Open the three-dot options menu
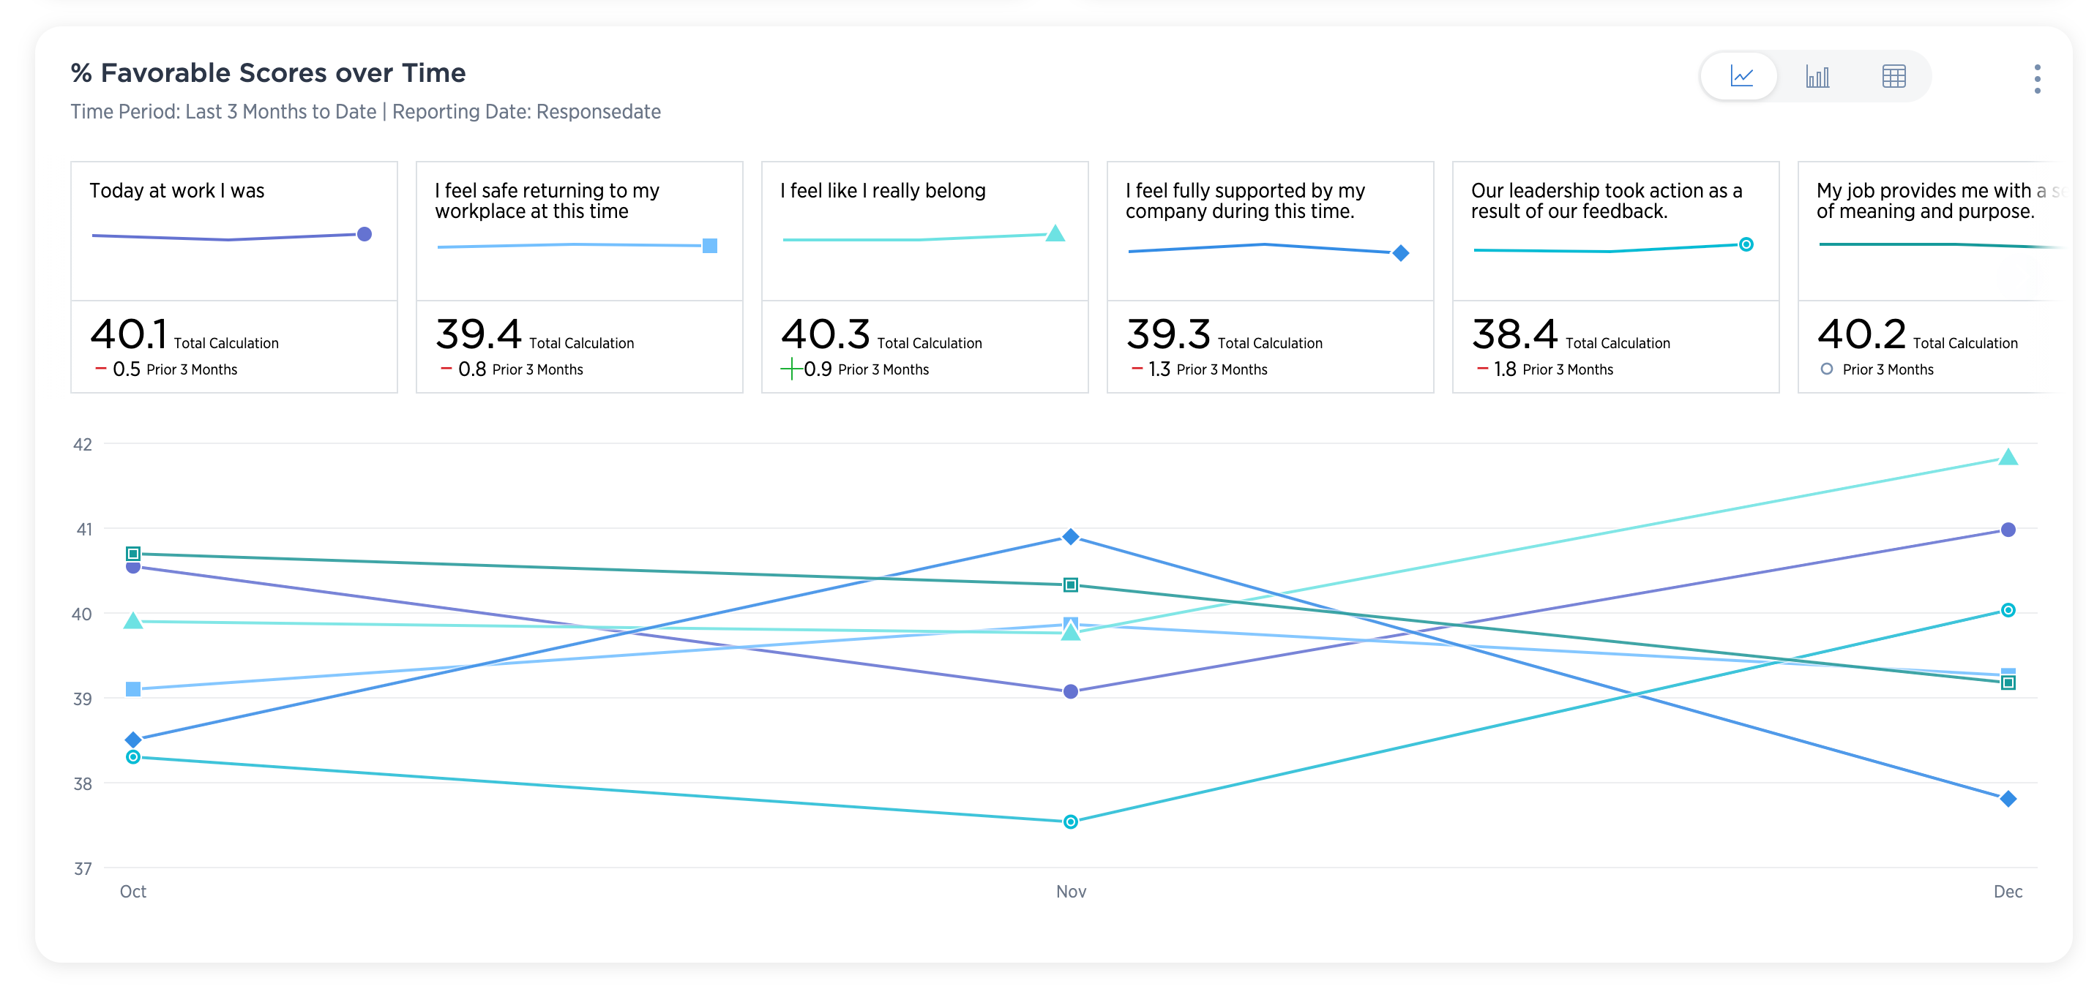This screenshot has width=2086, height=989. tap(2037, 78)
